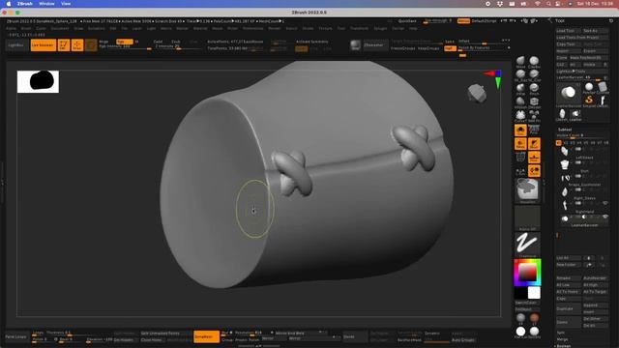This screenshot has width=619, height=348.
Task: Click the Duplicate subtool button
Action: point(569,309)
